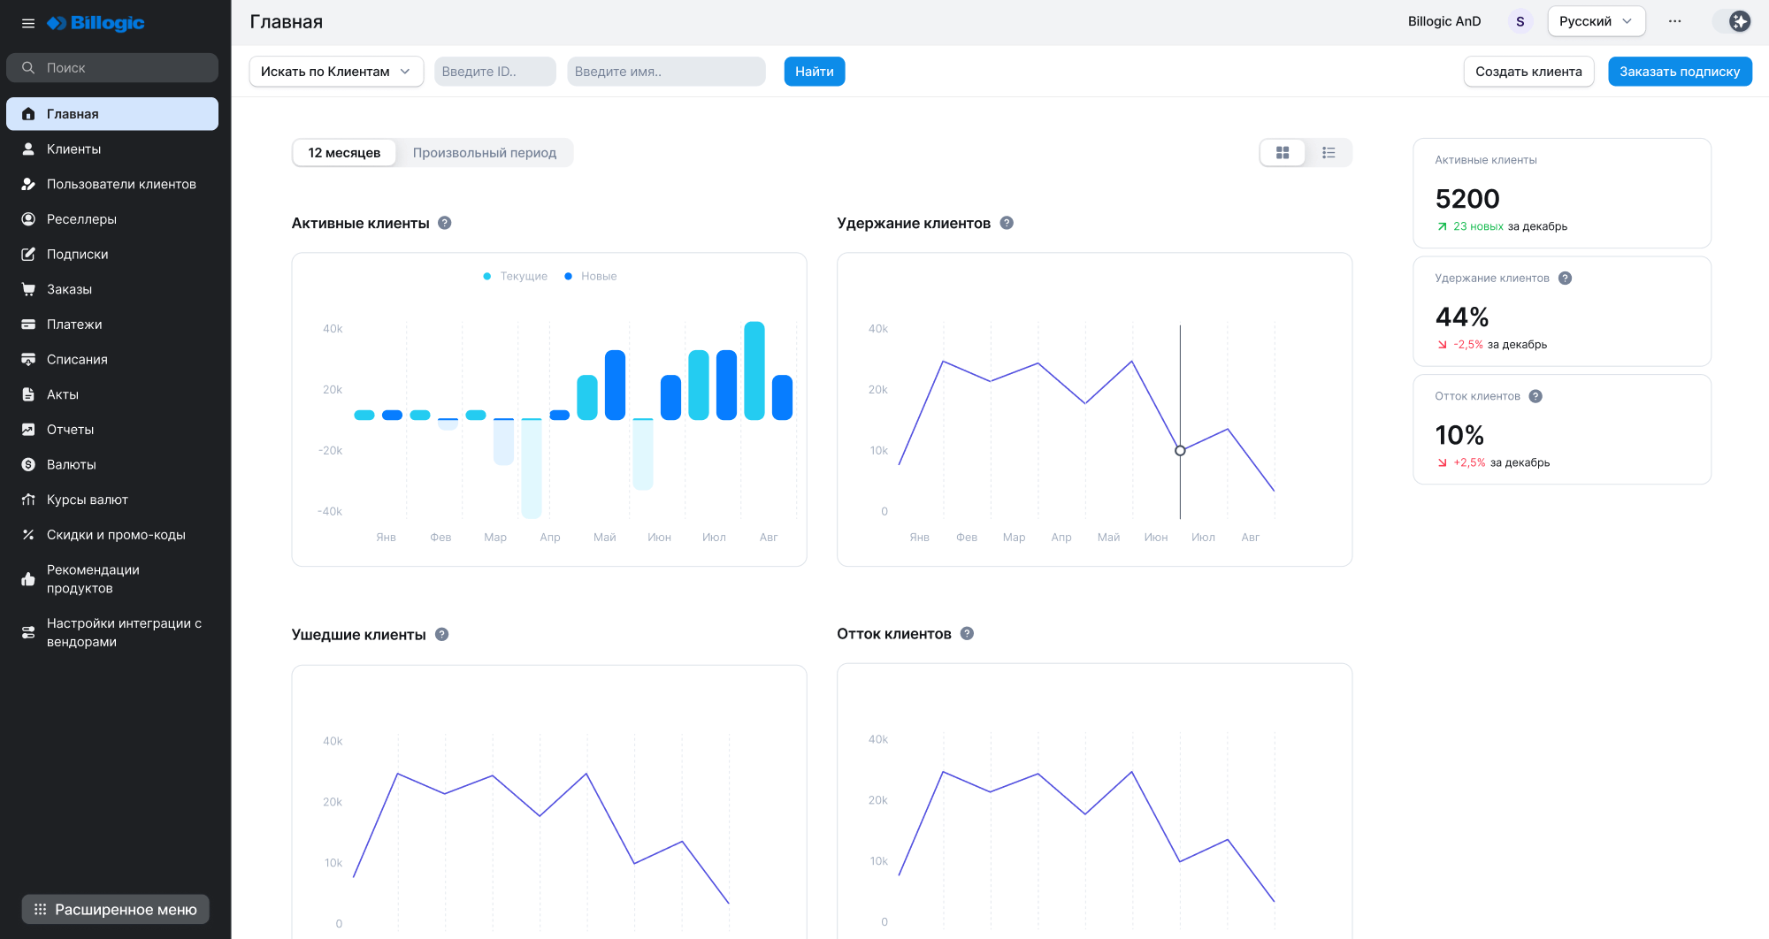This screenshot has width=1769, height=939.
Task: Click the Создать клиента button
Action: point(1528,72)
